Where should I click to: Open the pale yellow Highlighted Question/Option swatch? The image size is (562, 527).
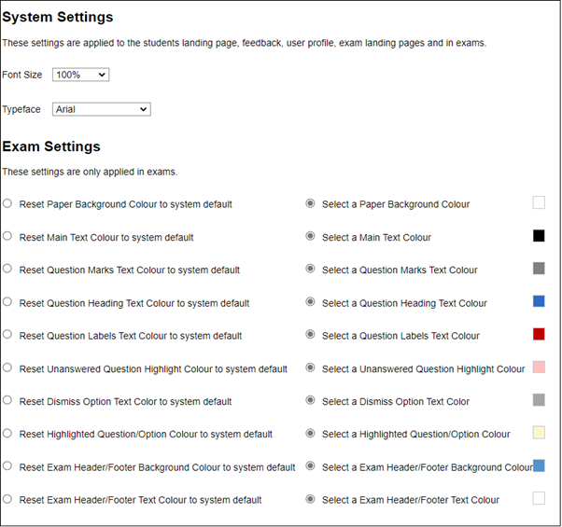tap(539, 433)
